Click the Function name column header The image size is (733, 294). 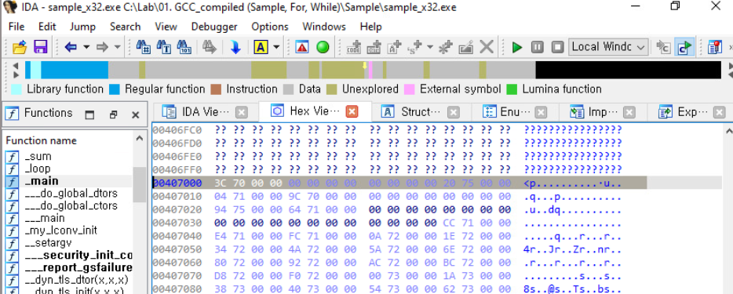(41, 140)
